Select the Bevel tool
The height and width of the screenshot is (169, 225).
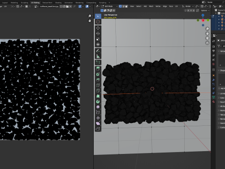pyautogui.click(x=98, y=80)
